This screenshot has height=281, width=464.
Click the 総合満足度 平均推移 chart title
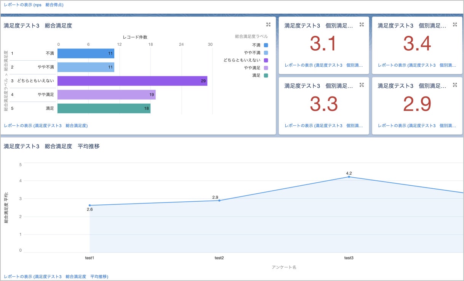[x=52, y=146]
